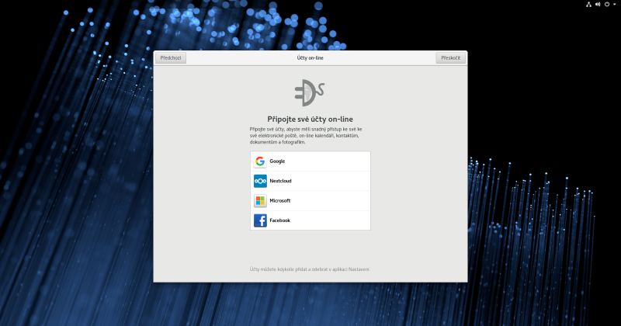
Task: Skip this step with Přeskočit button
Action: point(450,58)
